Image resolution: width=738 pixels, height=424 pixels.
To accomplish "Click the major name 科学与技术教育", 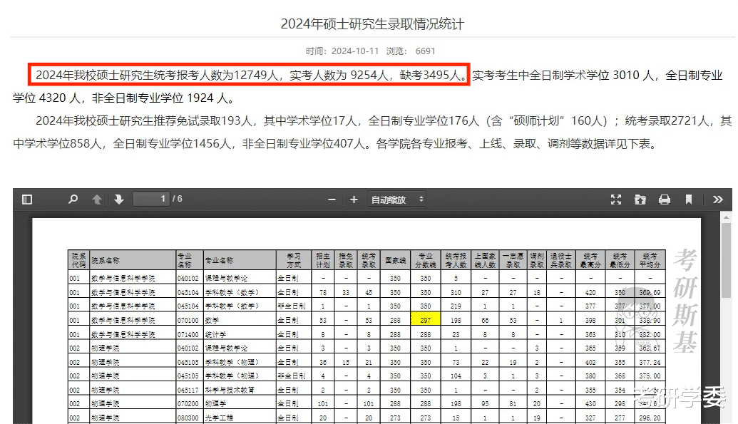I will click(x=230, y=390).
